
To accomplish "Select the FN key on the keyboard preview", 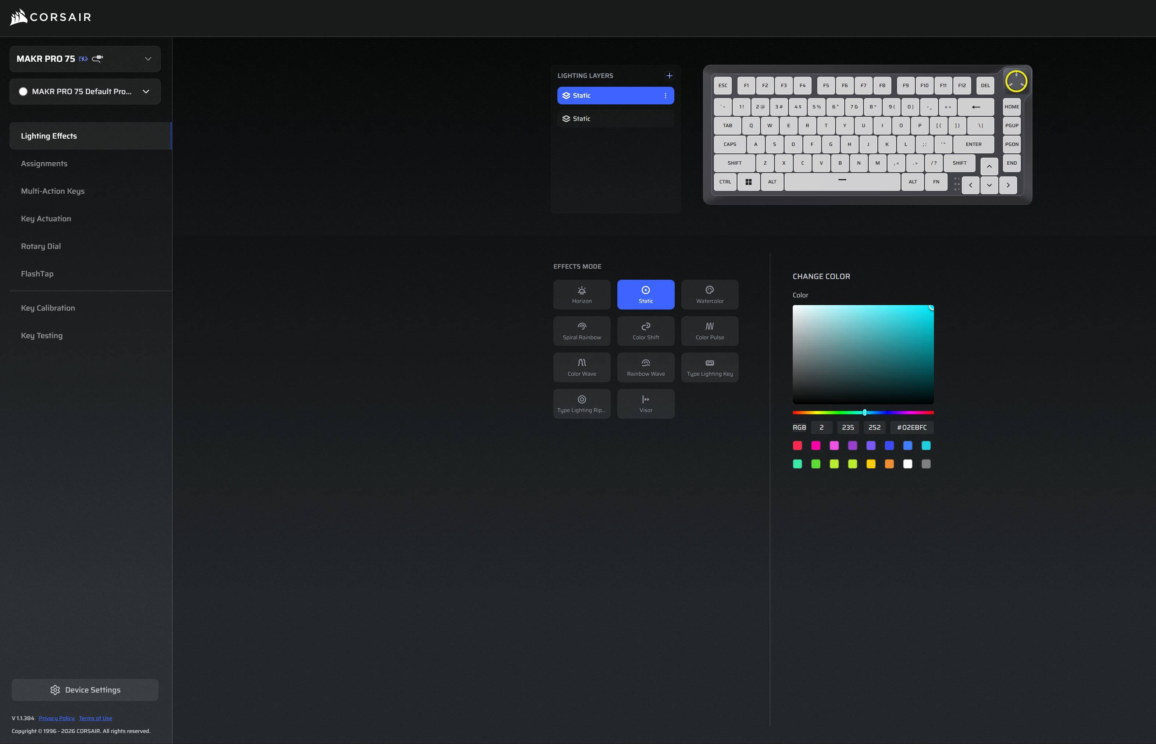I will 936,182.
